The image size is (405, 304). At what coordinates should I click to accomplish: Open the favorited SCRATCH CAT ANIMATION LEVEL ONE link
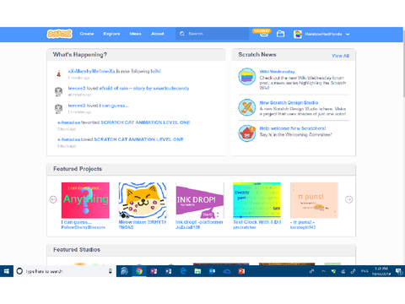pos(145,122)
